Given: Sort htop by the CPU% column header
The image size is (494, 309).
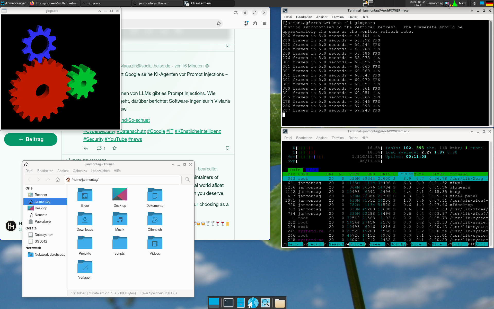Looking at the screenshot, I should pyautogui.click(x=407, y=174).
